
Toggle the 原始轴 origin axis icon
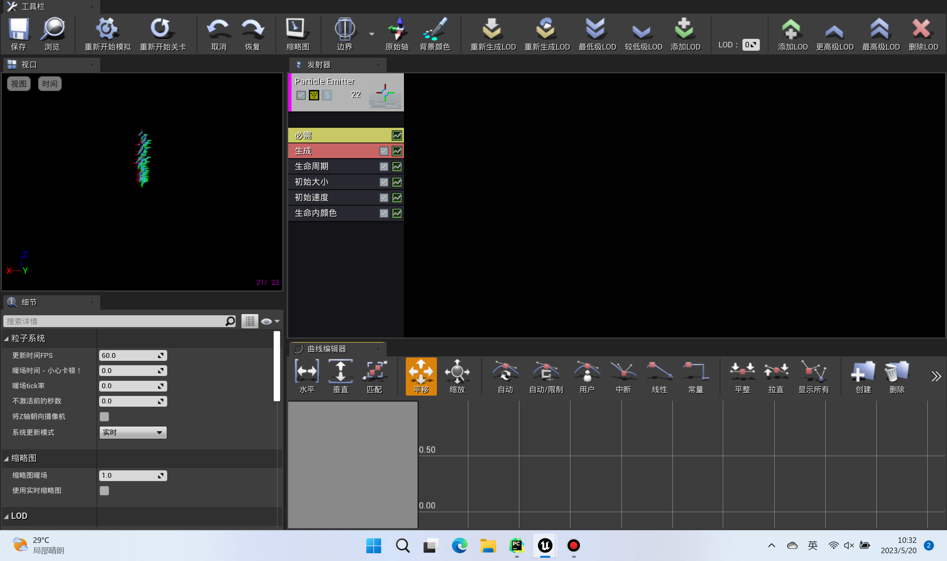point(397,34)
